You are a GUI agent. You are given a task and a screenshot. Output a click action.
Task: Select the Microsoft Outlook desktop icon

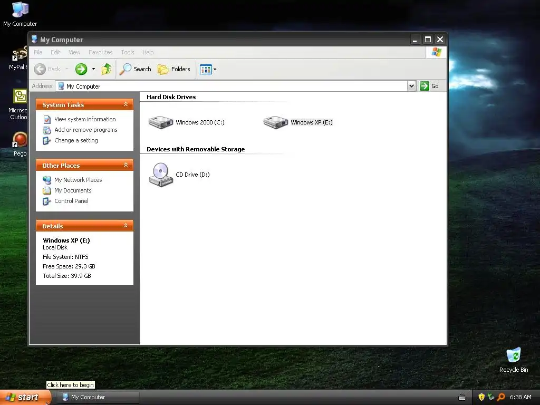coord(18,104)
